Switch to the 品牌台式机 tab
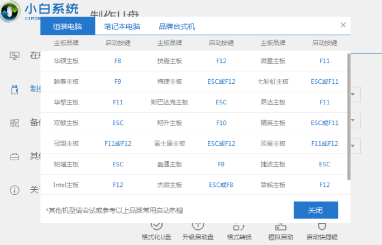382x245 pixels. point(177,26)
